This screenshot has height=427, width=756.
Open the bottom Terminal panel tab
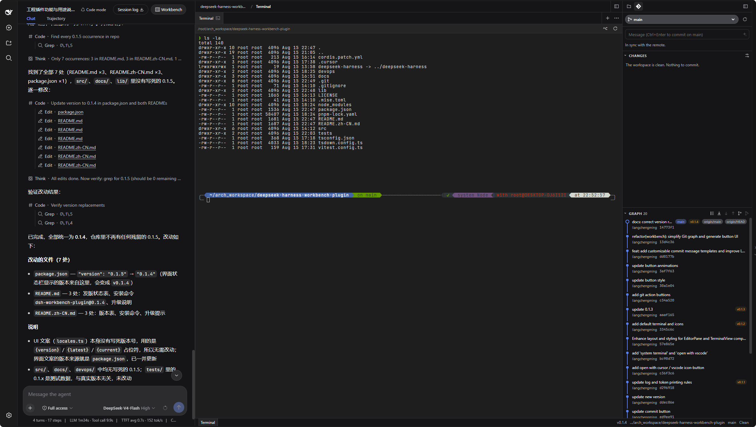(x=208, y=422)
